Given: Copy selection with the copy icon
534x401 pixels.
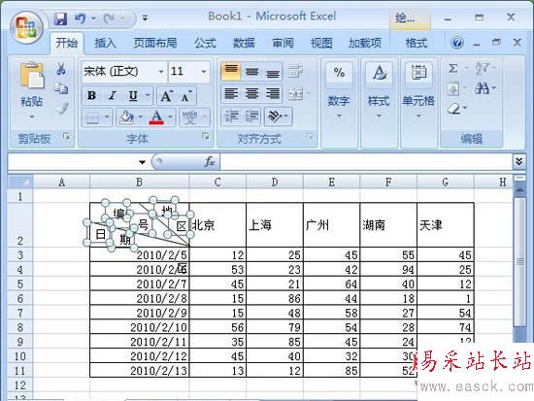Looking at the screenshot, I should tap(61, 88).
